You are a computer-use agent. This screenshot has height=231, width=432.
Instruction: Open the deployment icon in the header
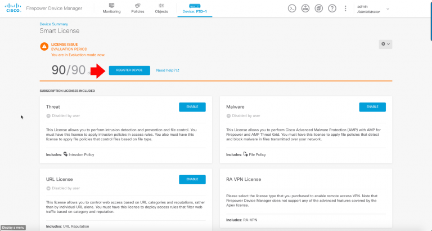click(x=305, y=8)
